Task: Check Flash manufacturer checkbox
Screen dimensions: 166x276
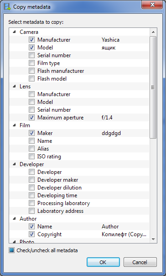Action: coord(31,71)
